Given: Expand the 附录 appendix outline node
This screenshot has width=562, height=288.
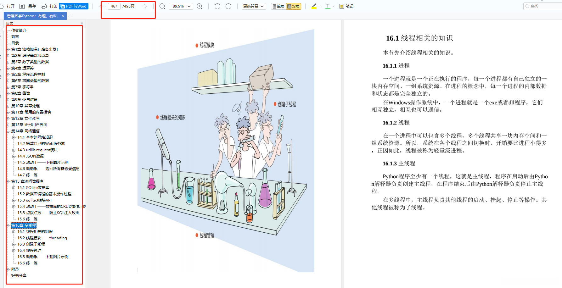Looking at the screenshot, I should coord(8,269).
